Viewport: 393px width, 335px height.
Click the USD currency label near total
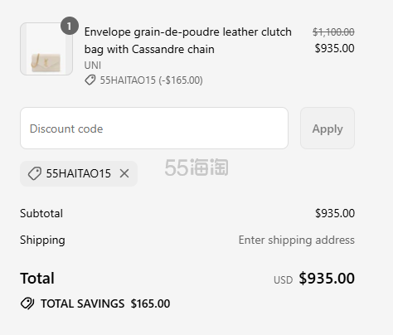(283, 280)
